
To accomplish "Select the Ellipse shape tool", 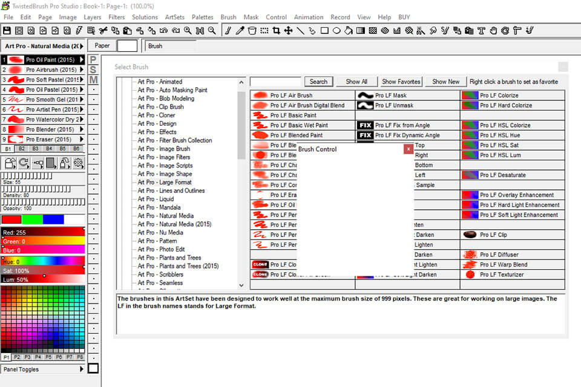I will (336, 31).
